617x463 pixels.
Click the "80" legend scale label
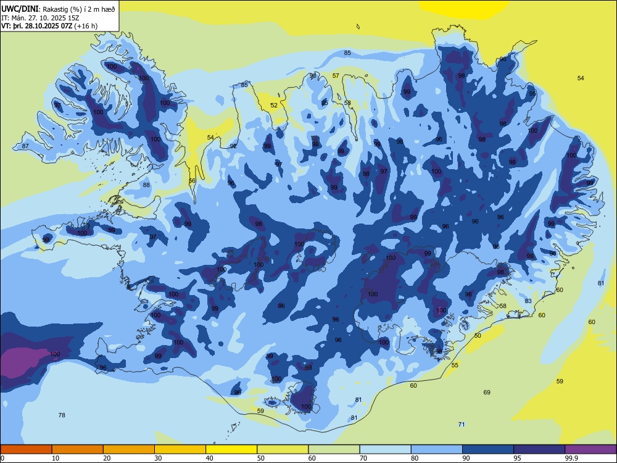pyautogui.click(x=415, y=458)
